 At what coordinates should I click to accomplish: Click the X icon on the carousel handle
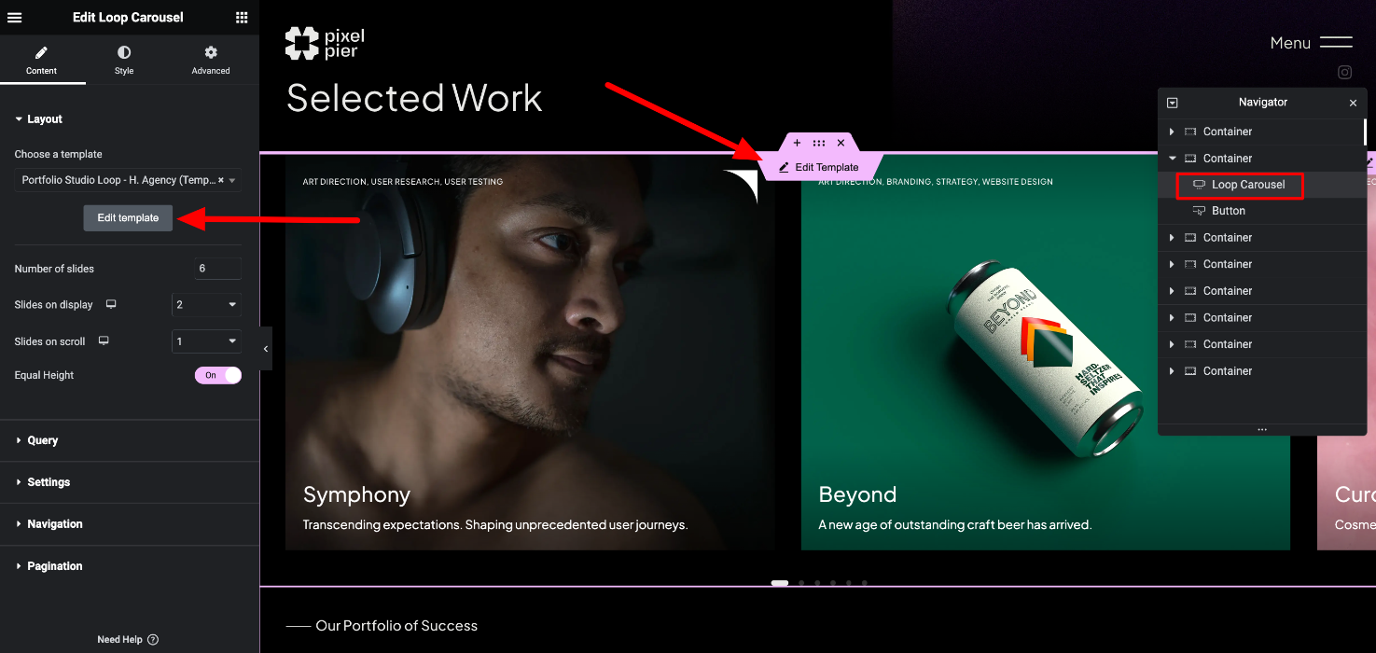(x=841, y=143)
